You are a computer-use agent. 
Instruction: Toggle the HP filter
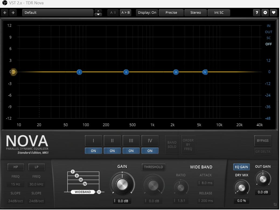click(x=16, y=167)
